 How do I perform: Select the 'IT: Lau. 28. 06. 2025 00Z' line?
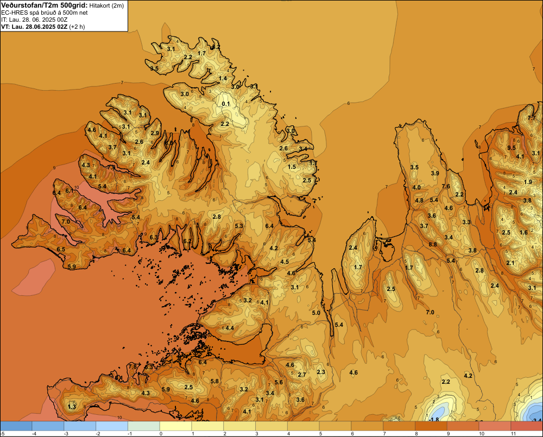34,20
